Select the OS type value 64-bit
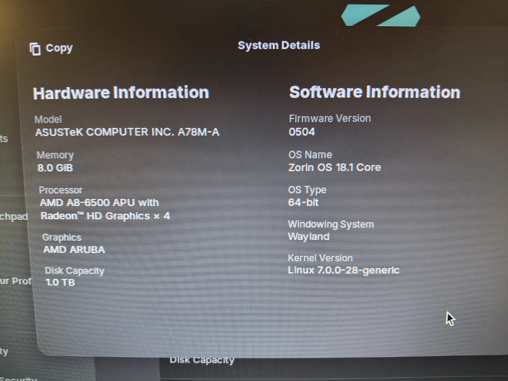Image resolution: width=508 pixels, height=381 pixels. pos(303,202)
